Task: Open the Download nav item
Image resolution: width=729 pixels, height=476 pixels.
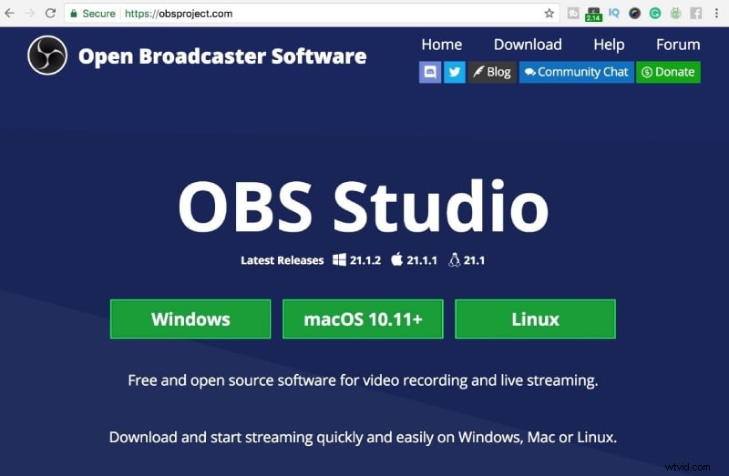Action: point(528,45)
